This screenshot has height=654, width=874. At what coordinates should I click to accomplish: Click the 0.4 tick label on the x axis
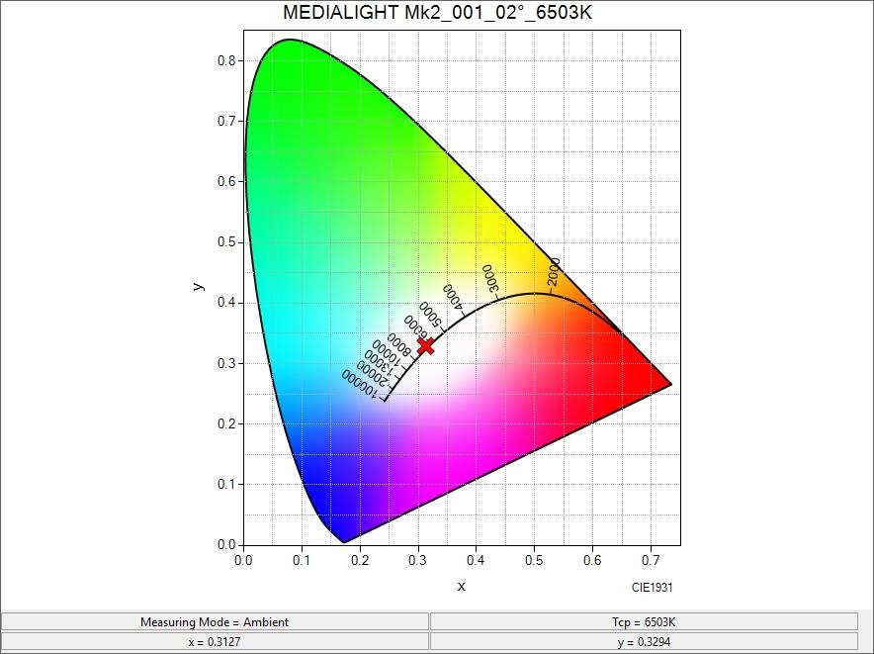point(478,559)
